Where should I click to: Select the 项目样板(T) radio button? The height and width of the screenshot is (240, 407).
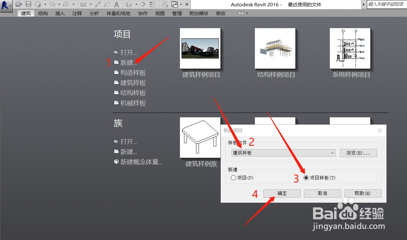pos(306,178)
